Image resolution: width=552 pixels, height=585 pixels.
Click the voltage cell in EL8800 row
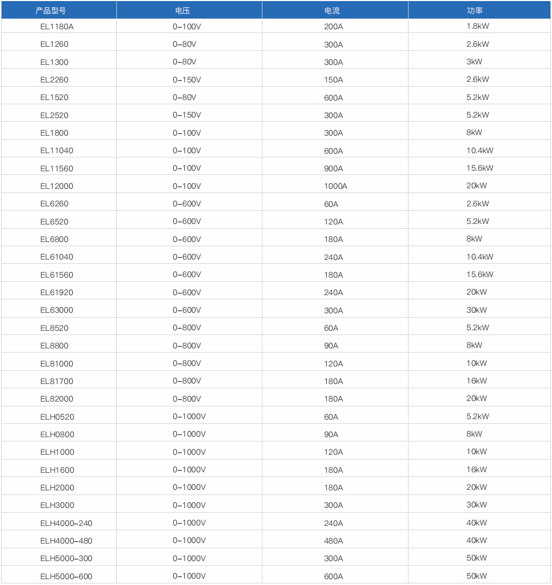click(186, 346)
